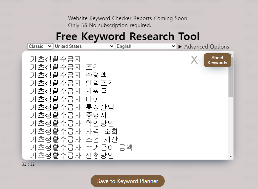Click the keyword line 기초생활수급자 자격 조회
Viewport: 258px width, 189px height.
(74, 131)
